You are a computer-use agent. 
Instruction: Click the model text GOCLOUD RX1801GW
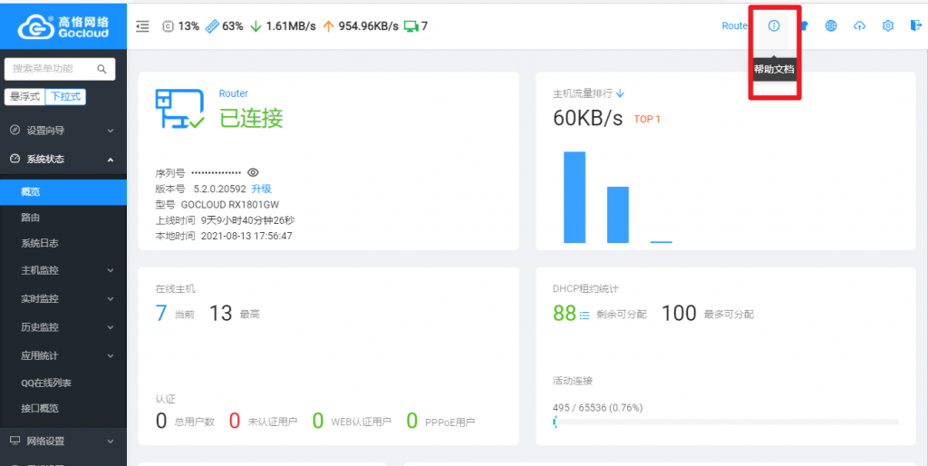coord(229,205)
